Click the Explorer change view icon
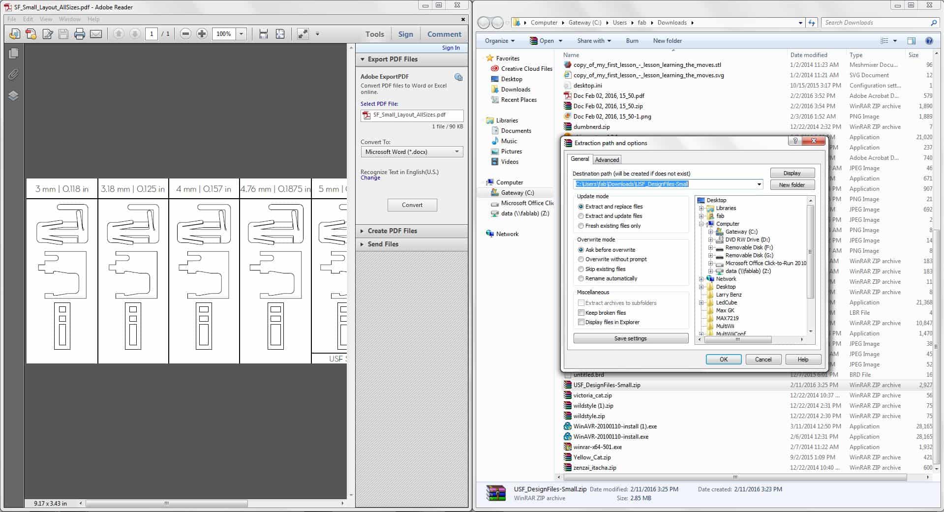Screen dimensions: 944x512 pos(884,41)
